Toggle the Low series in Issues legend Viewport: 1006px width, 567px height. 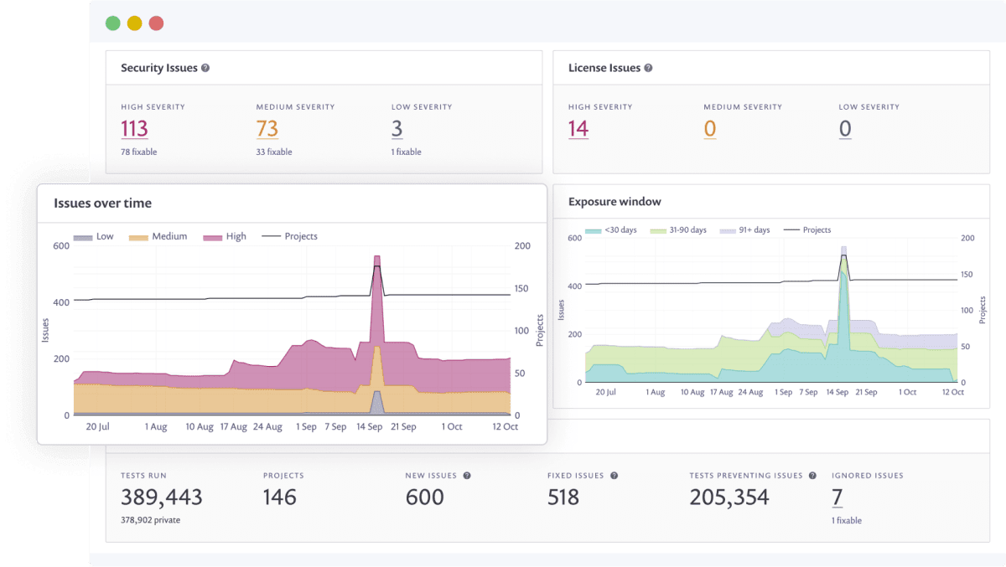coord(94,236)
